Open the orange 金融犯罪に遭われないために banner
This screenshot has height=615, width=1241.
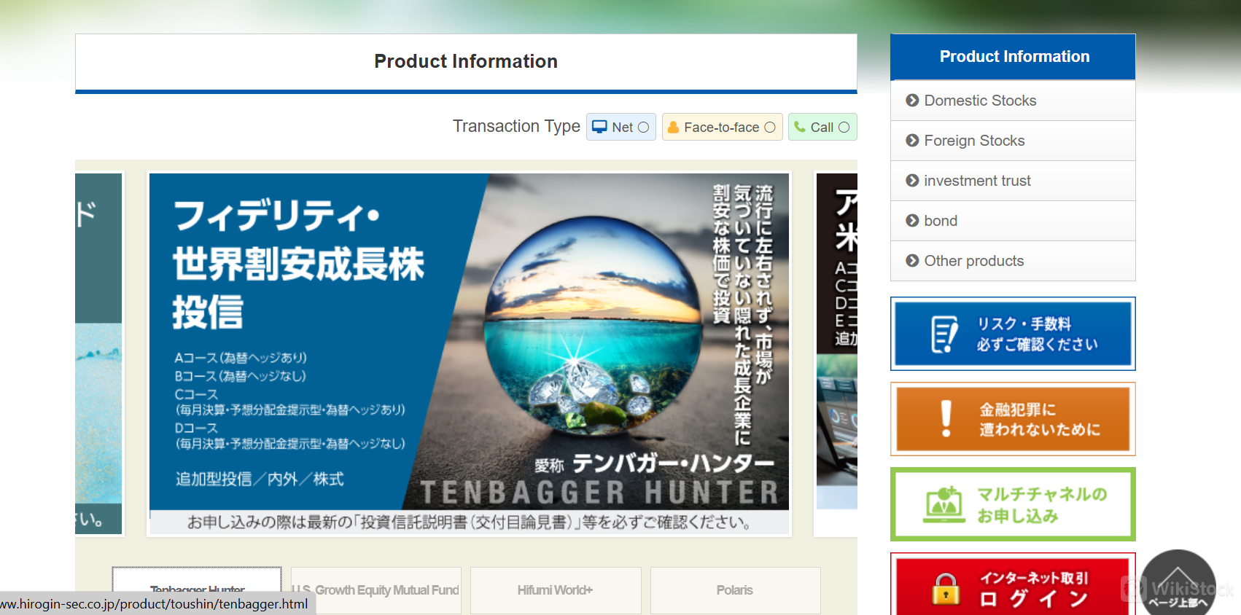(x=1013, y=419)
